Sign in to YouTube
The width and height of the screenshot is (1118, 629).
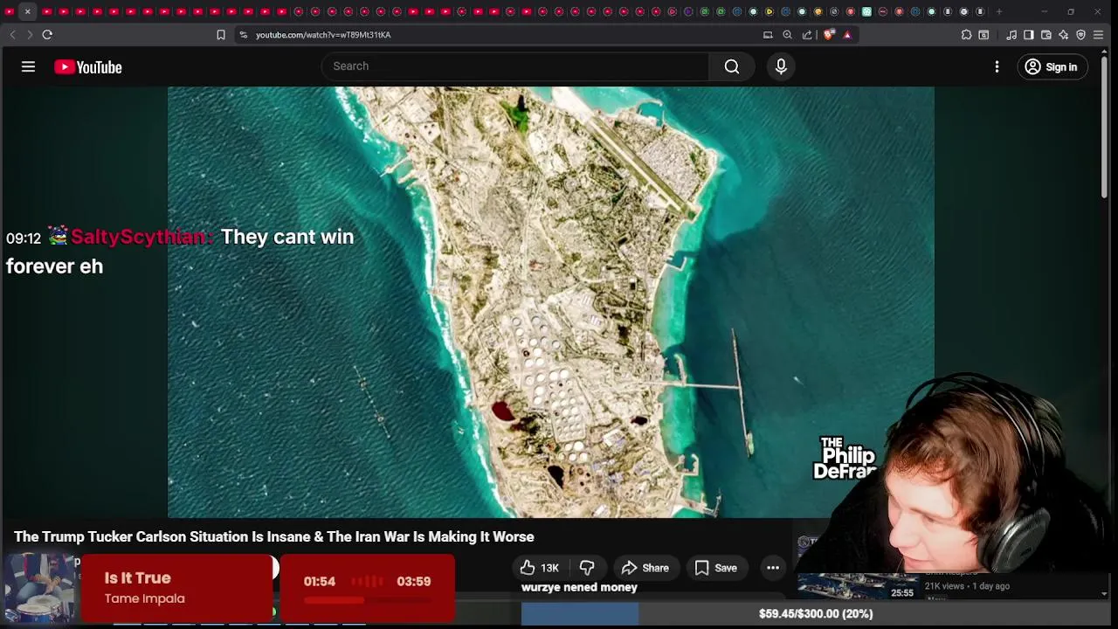pos(1052,66)
